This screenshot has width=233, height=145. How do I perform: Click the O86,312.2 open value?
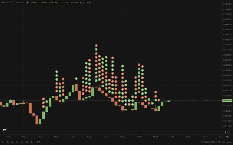pyautogui.click(x=36, y=2)
